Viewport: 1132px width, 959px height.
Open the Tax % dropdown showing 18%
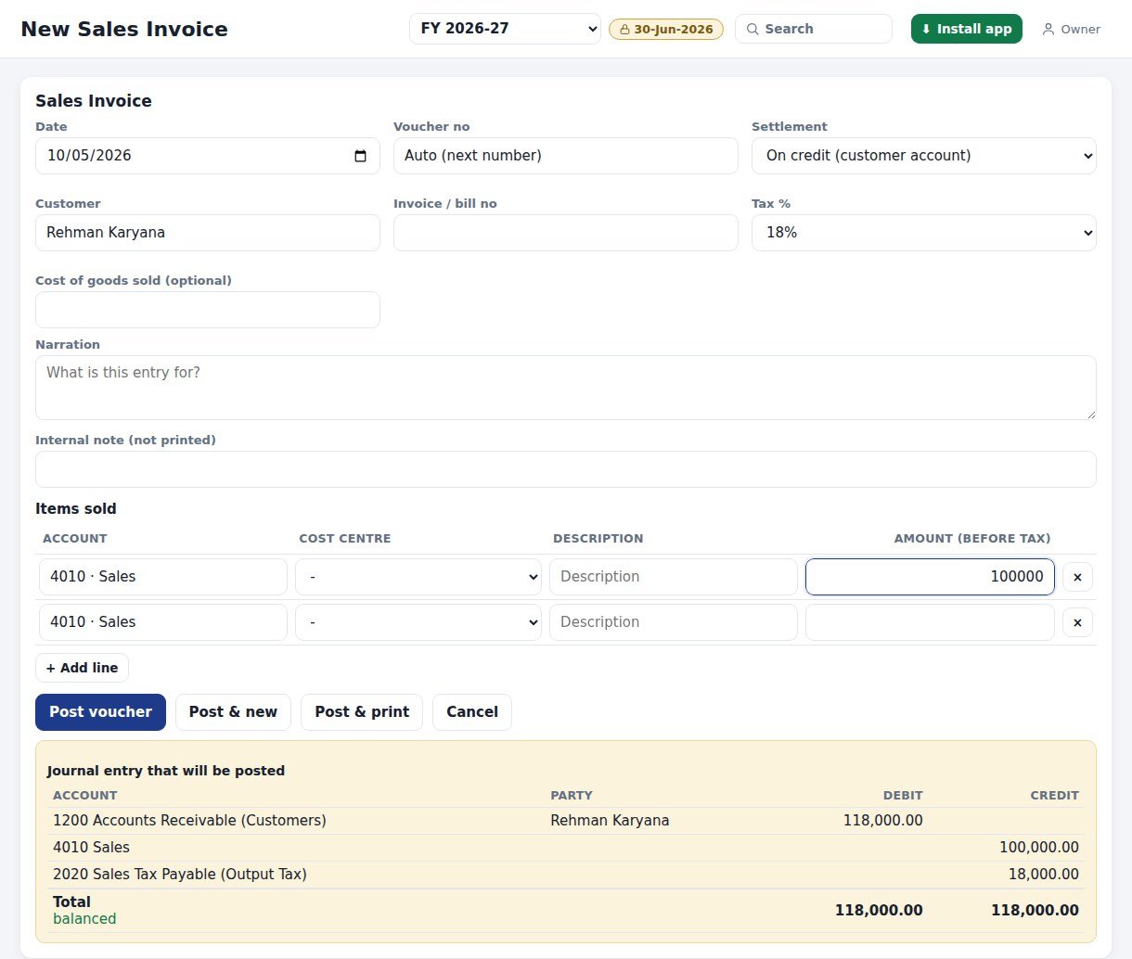(x=924, y=233)
